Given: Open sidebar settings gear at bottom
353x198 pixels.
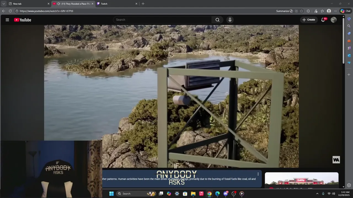Looking at the screenshot, I should click(x=349, y=185).
